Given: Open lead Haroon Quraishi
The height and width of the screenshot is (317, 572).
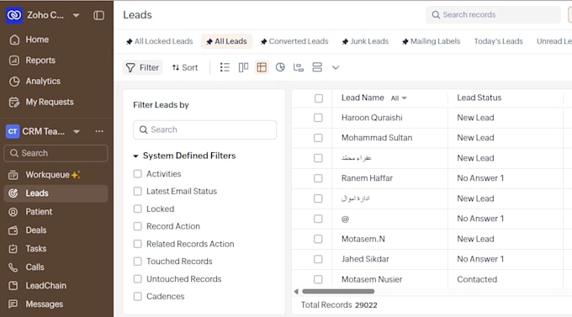Looking at the screenshot, I should [x=372, y=118].
